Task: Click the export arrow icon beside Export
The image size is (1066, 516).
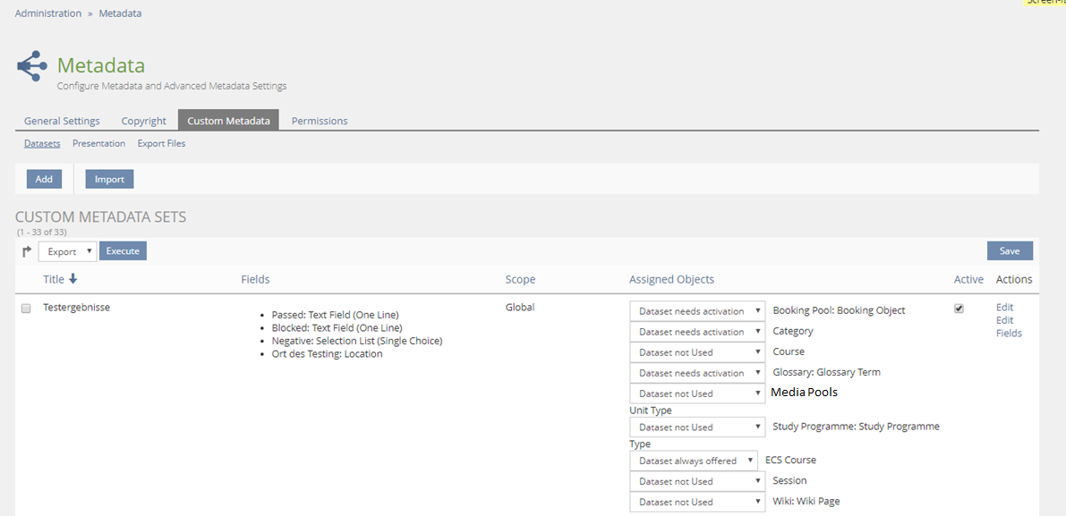Action: 27,251
